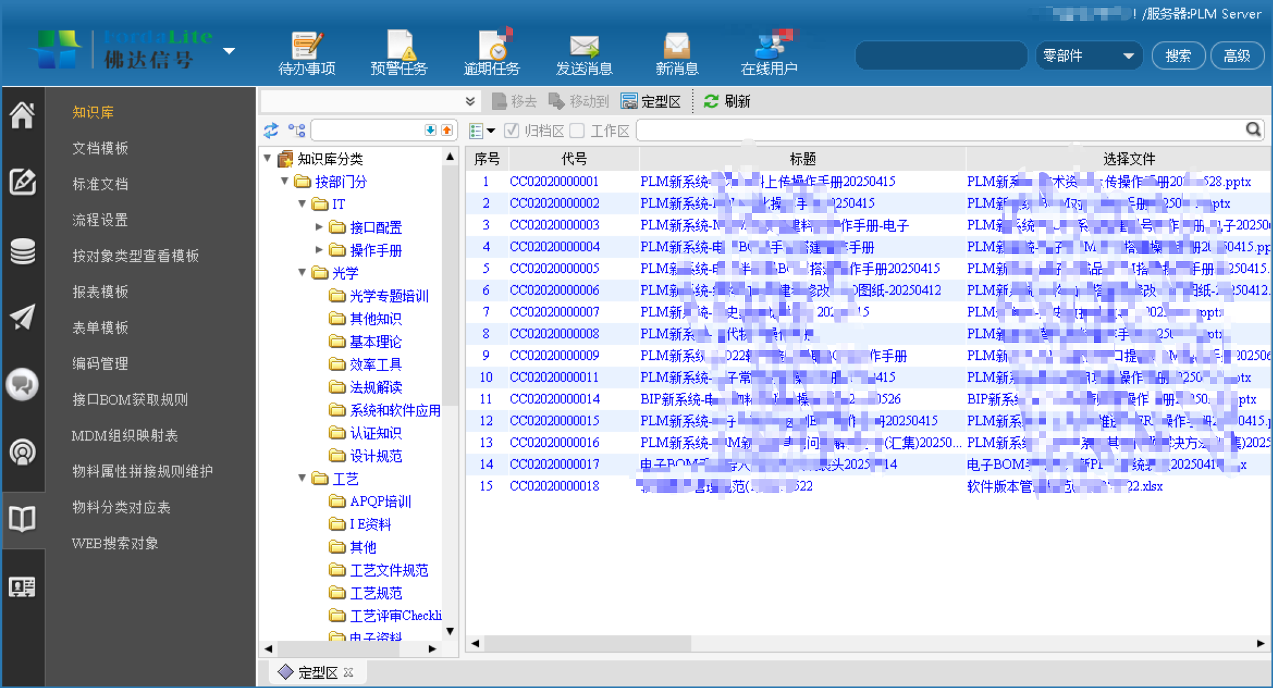Click the home icon in left sidebar
The image size is (1273, 688).
[x=22, y=115]
